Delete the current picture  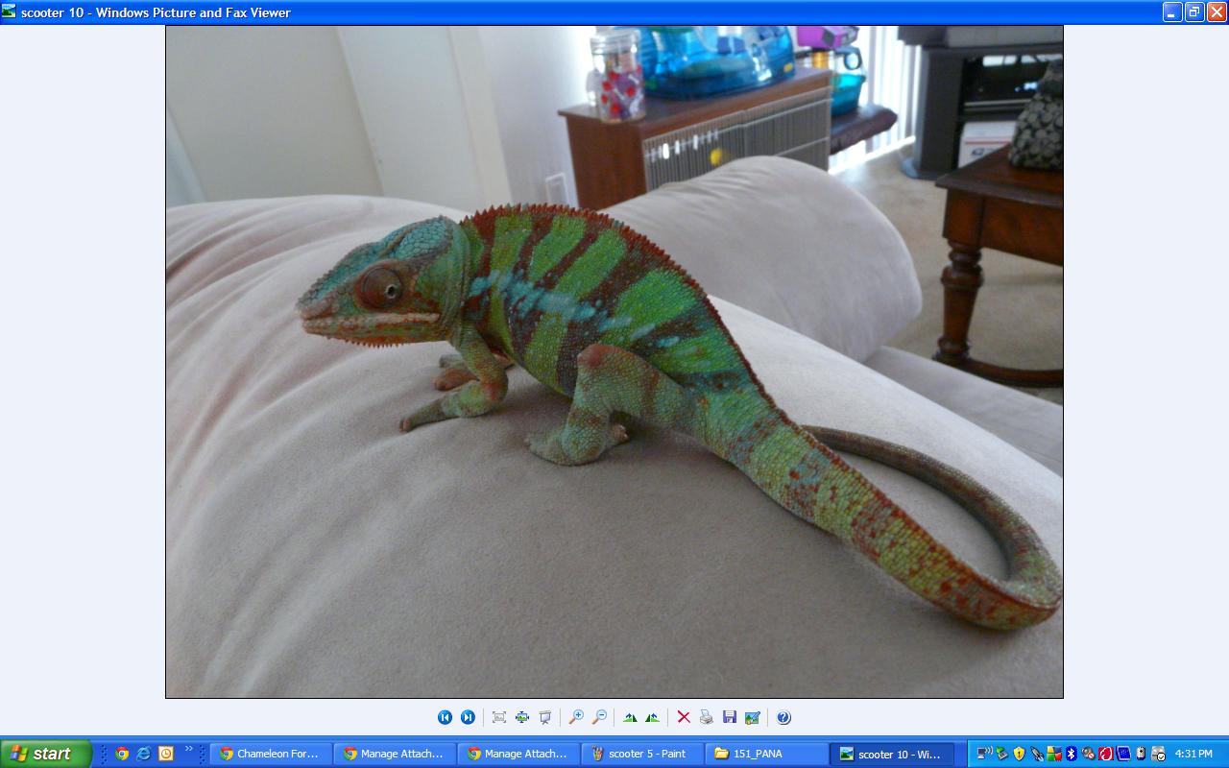684,717
